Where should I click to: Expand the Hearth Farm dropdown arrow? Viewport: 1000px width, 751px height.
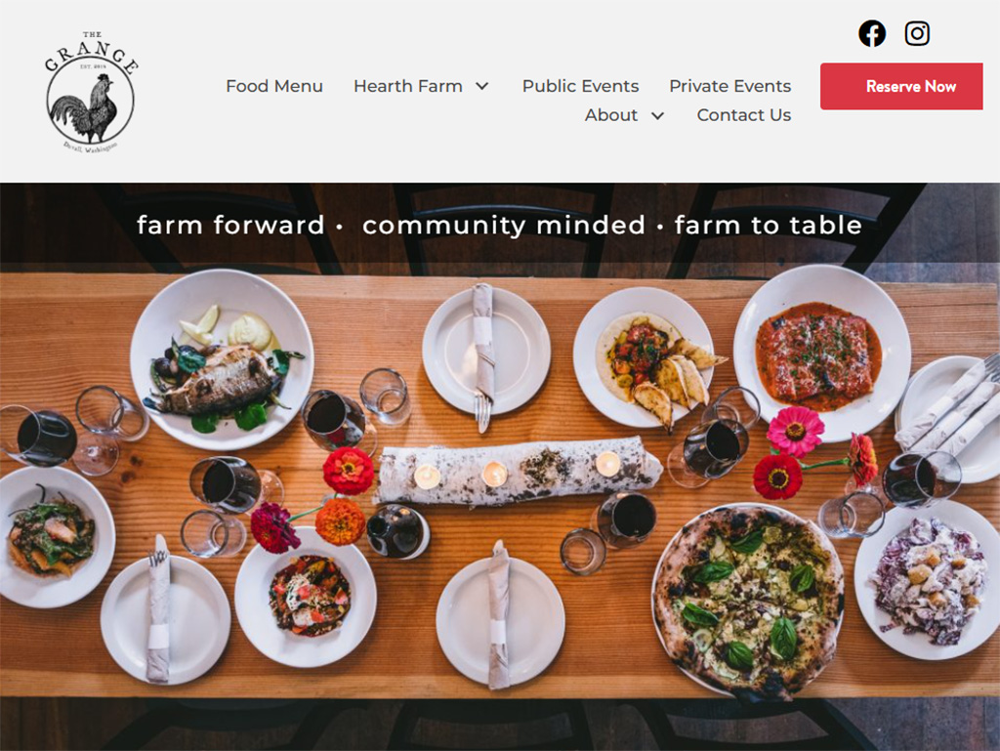(x=482, y=86)
